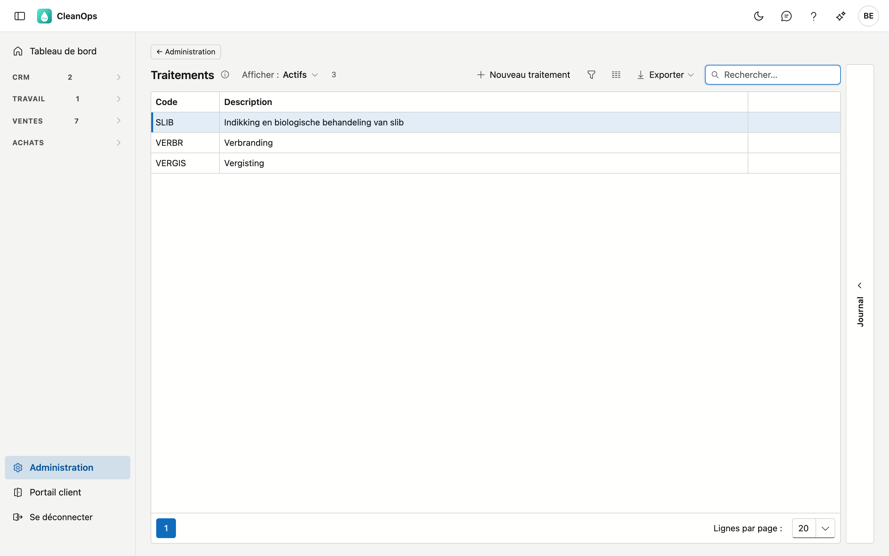Image resolution: width=889 pixels, height=556 pixels.
Task: Select the VERBR row code
Action: coord(185,143)
